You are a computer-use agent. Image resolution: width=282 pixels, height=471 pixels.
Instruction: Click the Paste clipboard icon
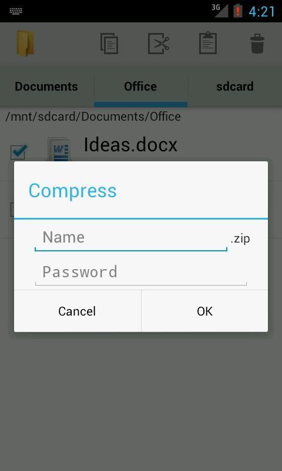click(208, 44)
